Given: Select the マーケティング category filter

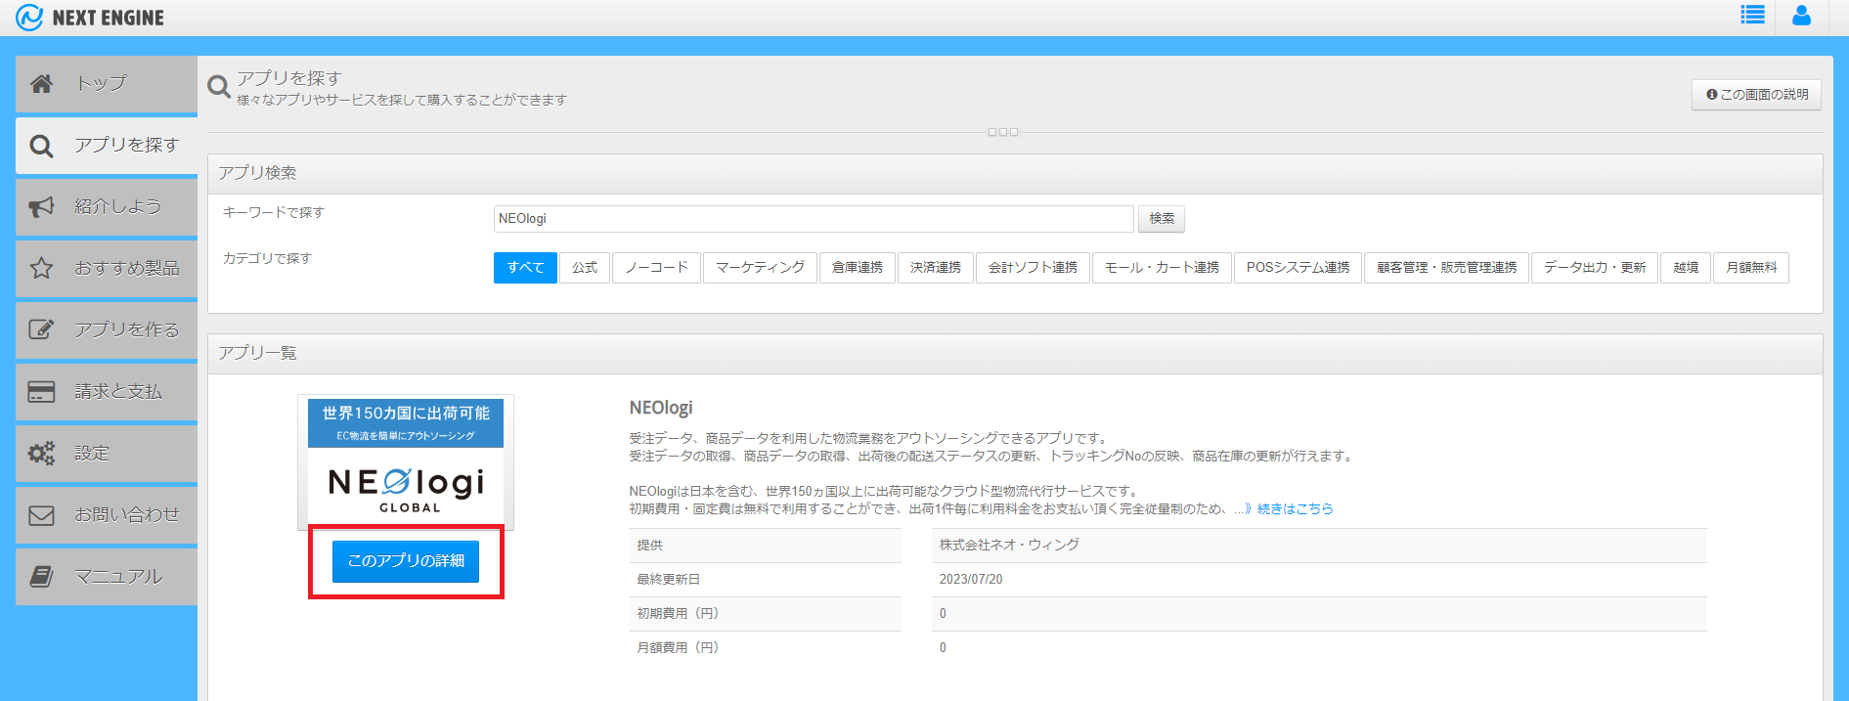Looking at the screenshot, I should (x=760, y=268).
